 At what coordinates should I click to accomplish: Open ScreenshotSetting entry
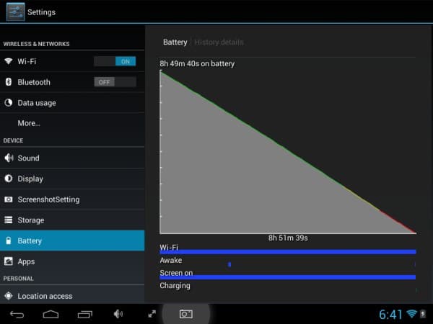coord(72,199)
